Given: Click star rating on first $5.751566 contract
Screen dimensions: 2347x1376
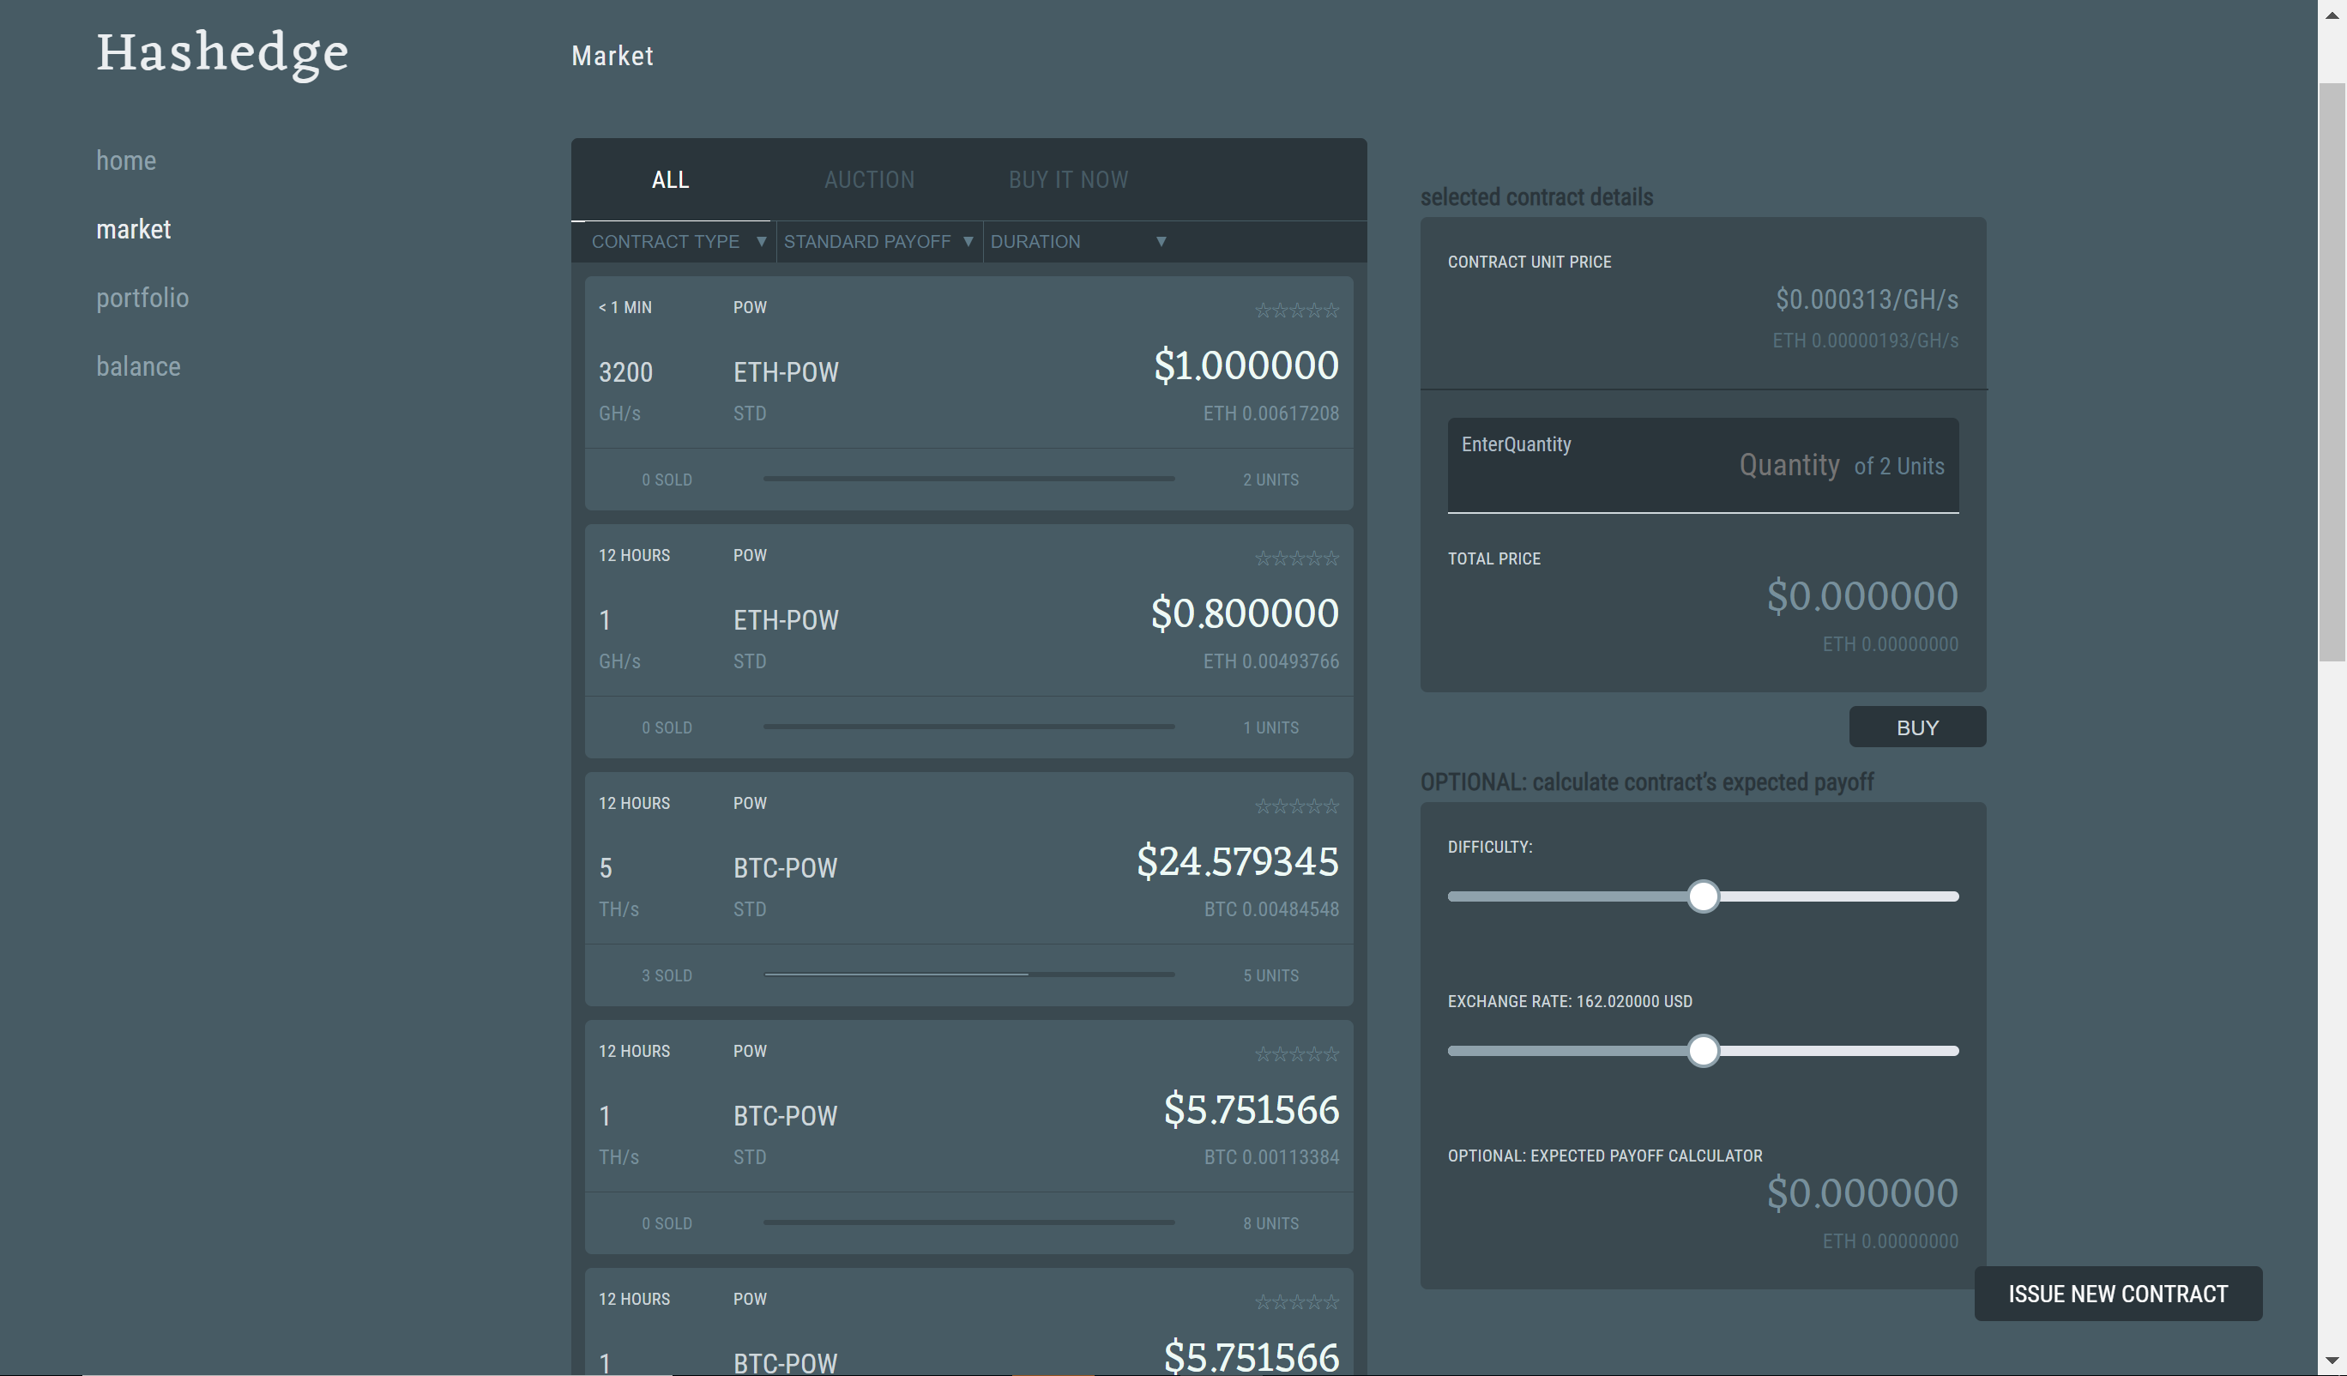Looking at the screenshot, I should (1296, 1053).
